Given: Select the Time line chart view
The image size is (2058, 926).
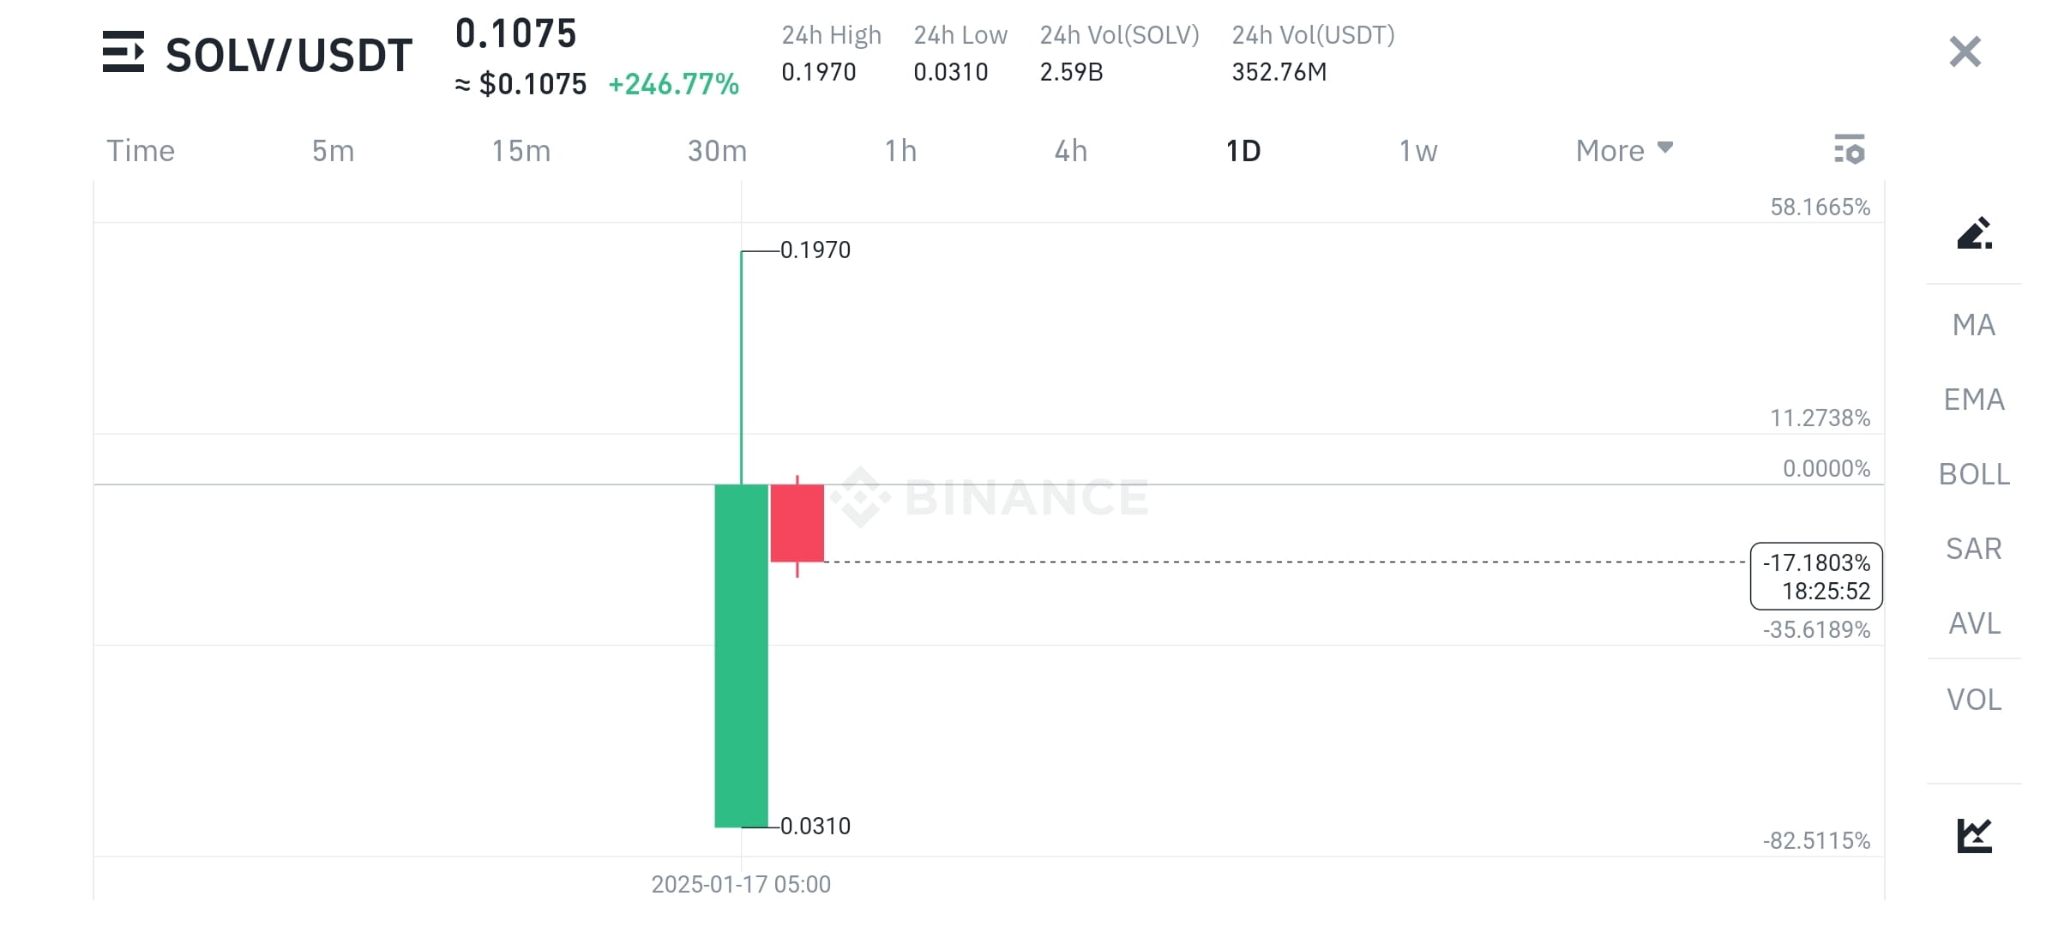Looking at the screenshot, I should point(141,151).
